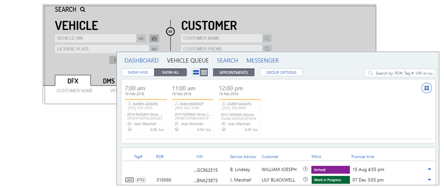Image resolution: width=444 pixels, height=188 pixels.
Task: Switch to the compact list view toggle
Action: [x=204, y=72]
